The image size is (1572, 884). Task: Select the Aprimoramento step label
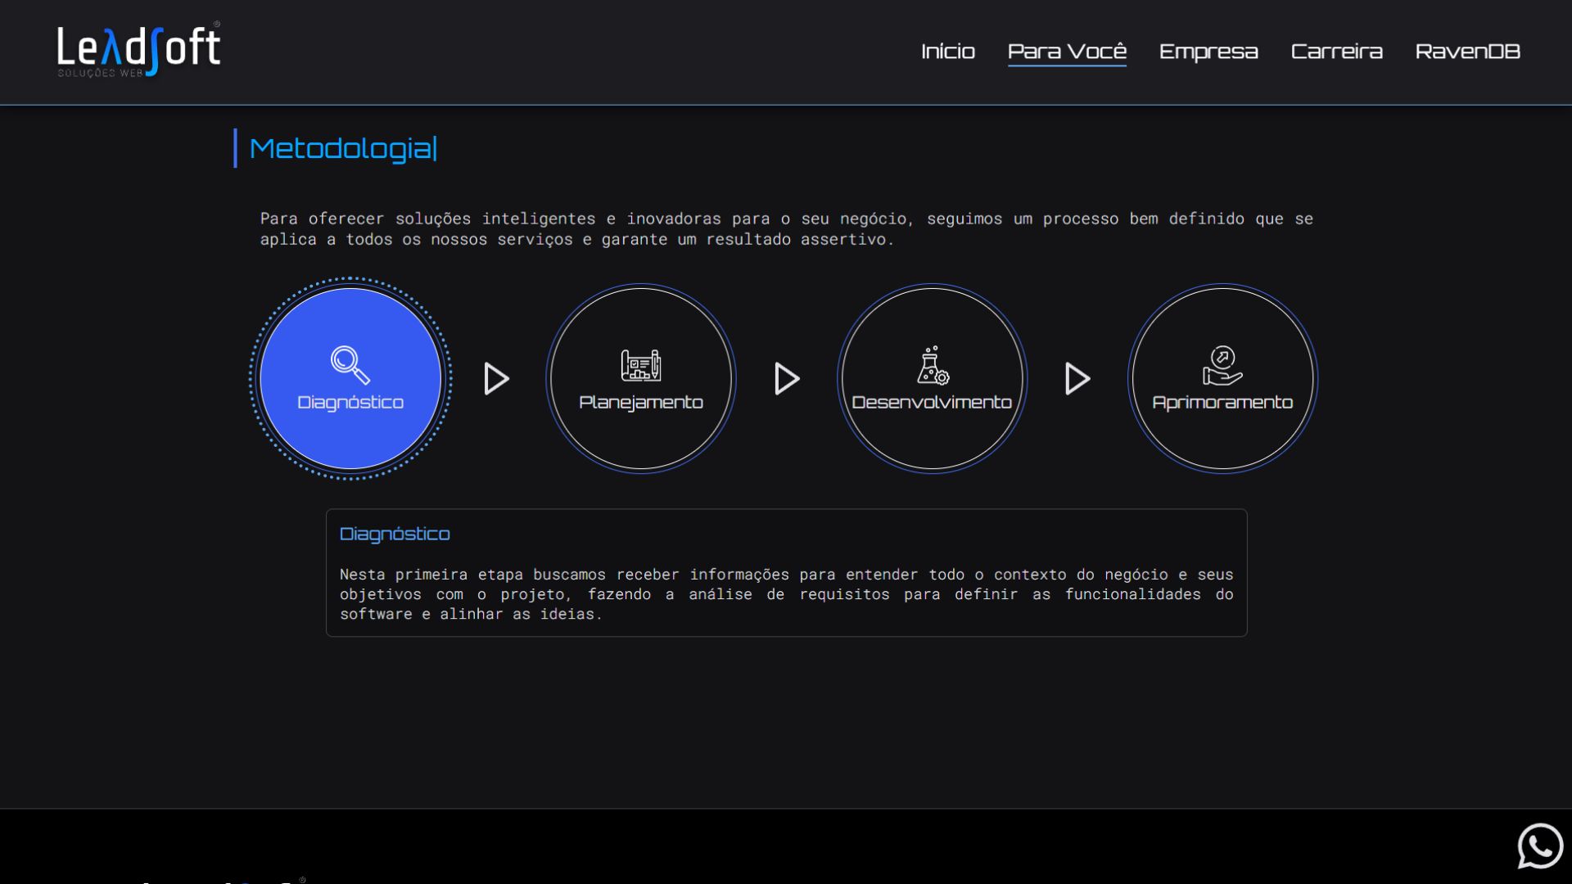(1222, 403)
